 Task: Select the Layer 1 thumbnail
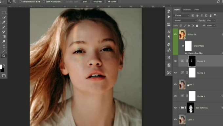coord(182,119)
